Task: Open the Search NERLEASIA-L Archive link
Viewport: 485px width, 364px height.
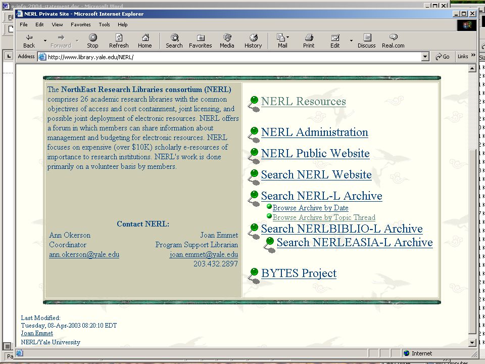Action: click(355, 242)
